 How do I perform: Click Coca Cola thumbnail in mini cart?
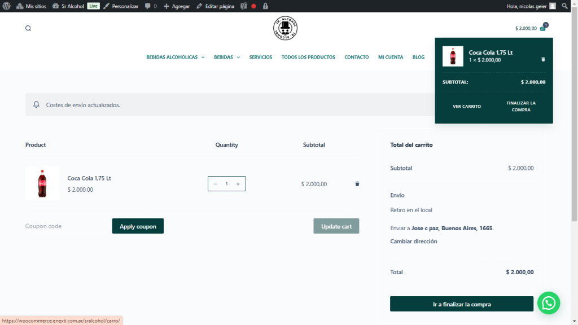pyautogui.click(x=453, y=56)
